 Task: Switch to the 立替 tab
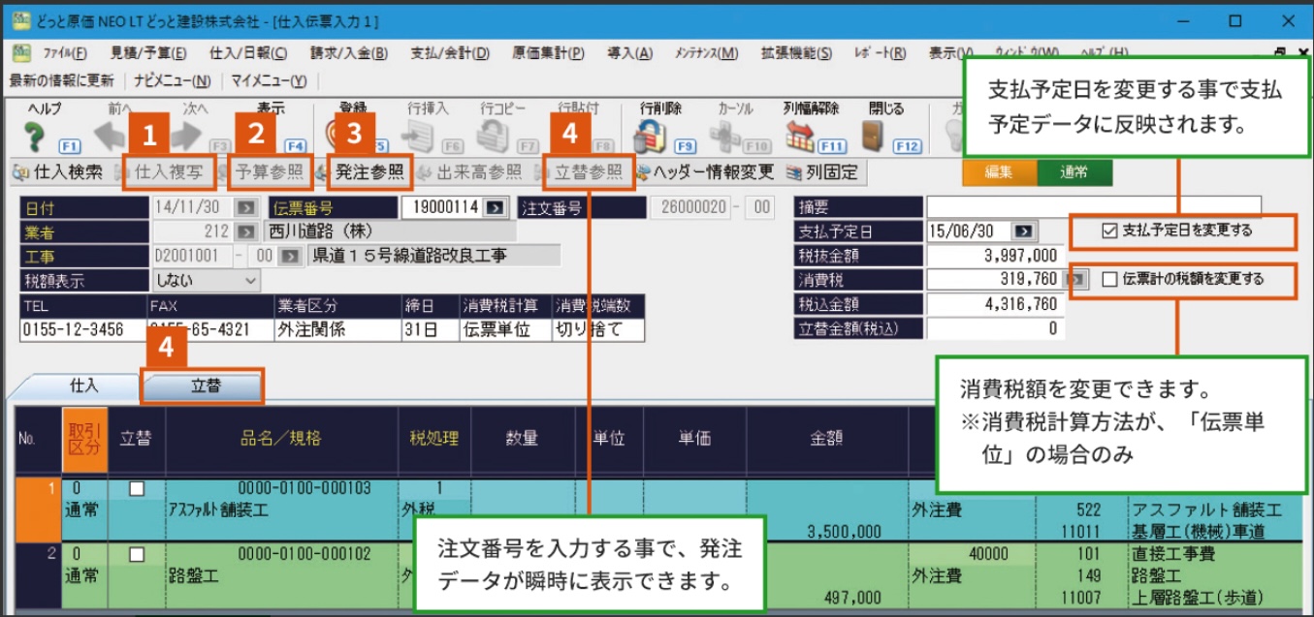[205, 385]
